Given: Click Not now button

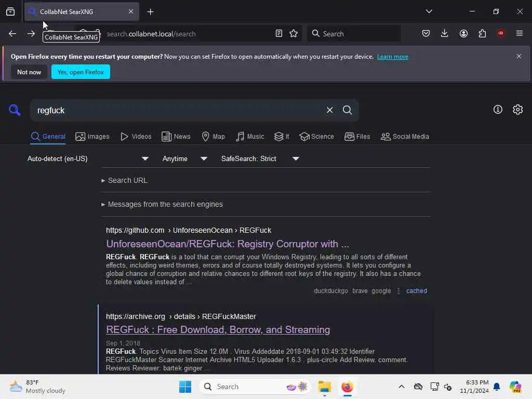Looking at the screenshot, I should (29, 72).
